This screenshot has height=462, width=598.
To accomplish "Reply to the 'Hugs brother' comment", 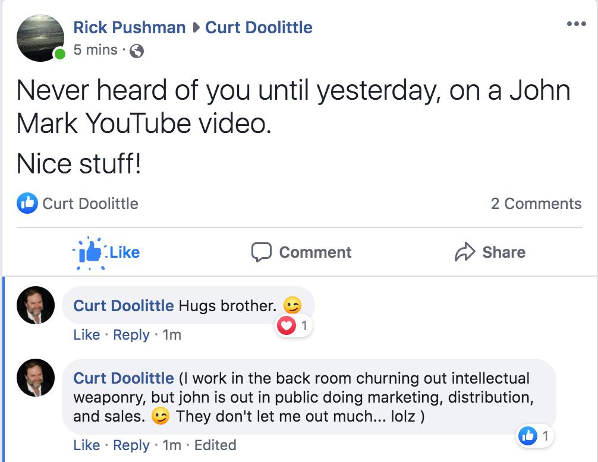I will point(131,335).
